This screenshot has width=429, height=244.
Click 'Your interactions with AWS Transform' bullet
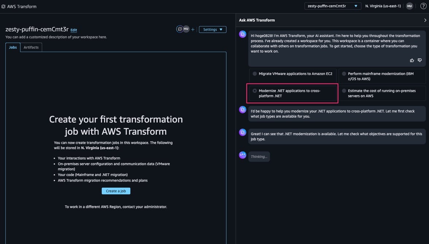[x=89, y=158]
